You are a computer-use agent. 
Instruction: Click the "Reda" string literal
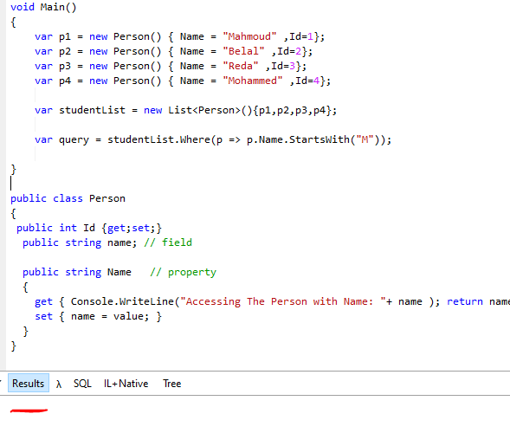click(x=241, y=66)
